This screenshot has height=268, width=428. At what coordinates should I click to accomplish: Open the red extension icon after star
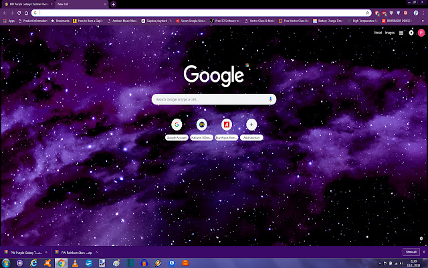tap(377, 13)
